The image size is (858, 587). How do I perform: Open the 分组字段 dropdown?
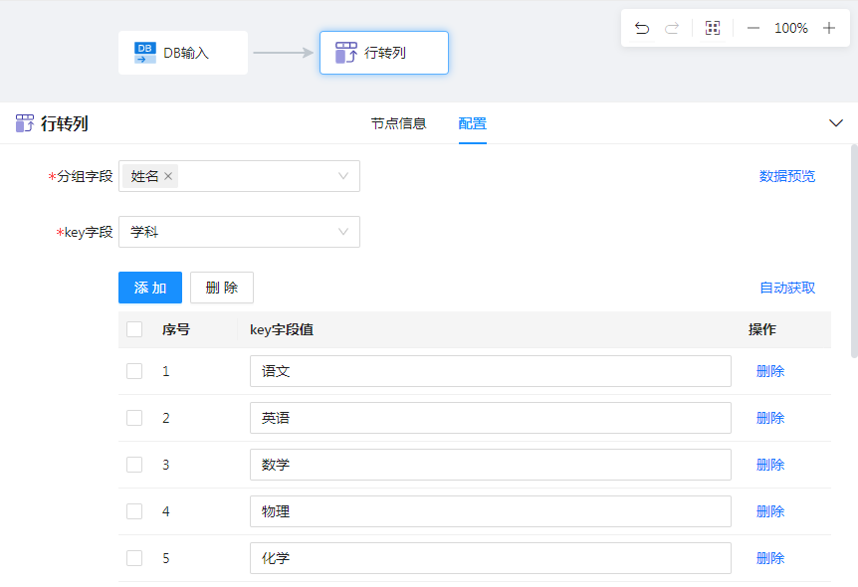342,176
